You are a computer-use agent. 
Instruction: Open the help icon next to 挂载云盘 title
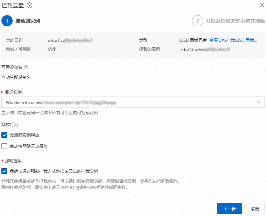[29, 6]
